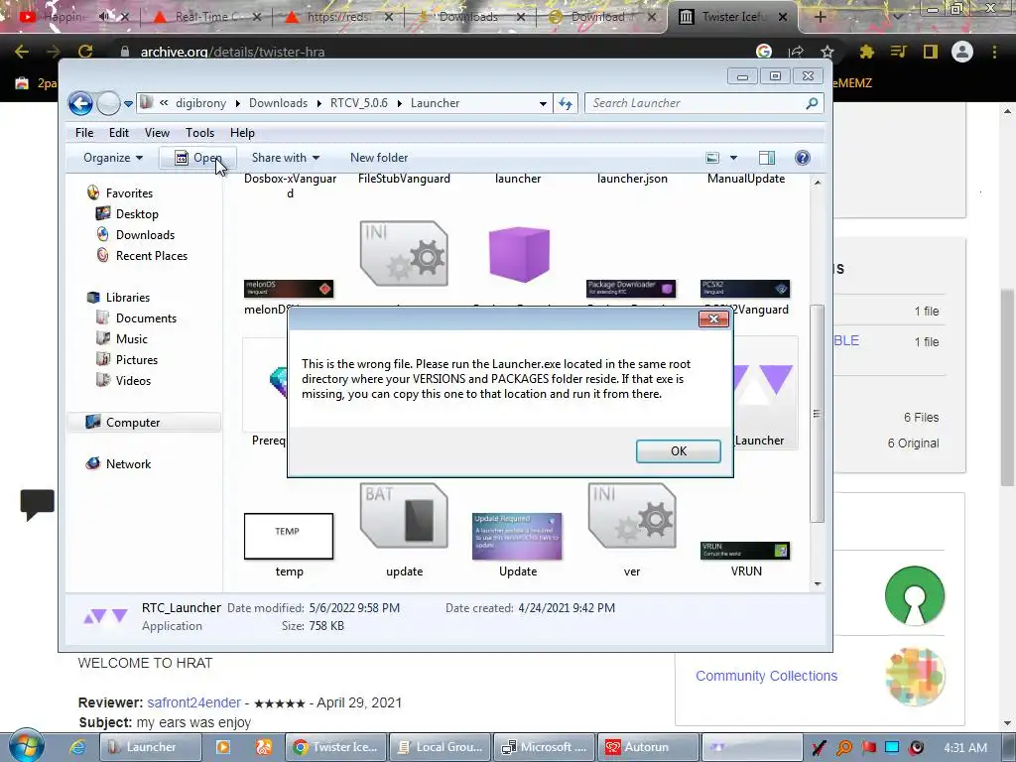Select Network in navigation pane
1016x762 pixels.
tap(128, 464)
